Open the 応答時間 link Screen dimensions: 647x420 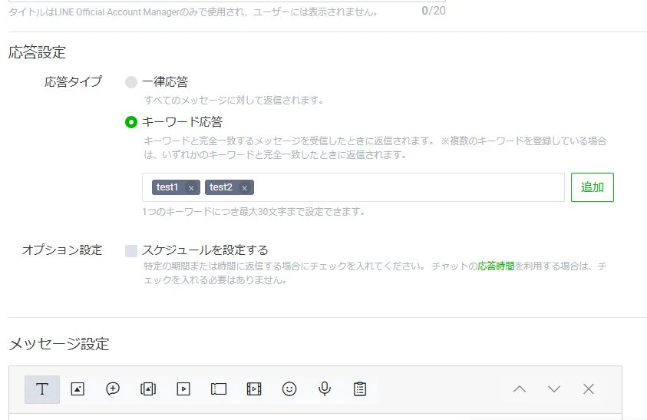pyautogui.click(x=496, y=266)
